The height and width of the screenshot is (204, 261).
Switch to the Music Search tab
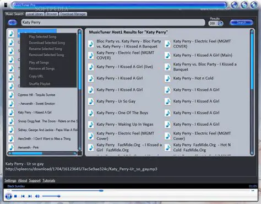14,14
